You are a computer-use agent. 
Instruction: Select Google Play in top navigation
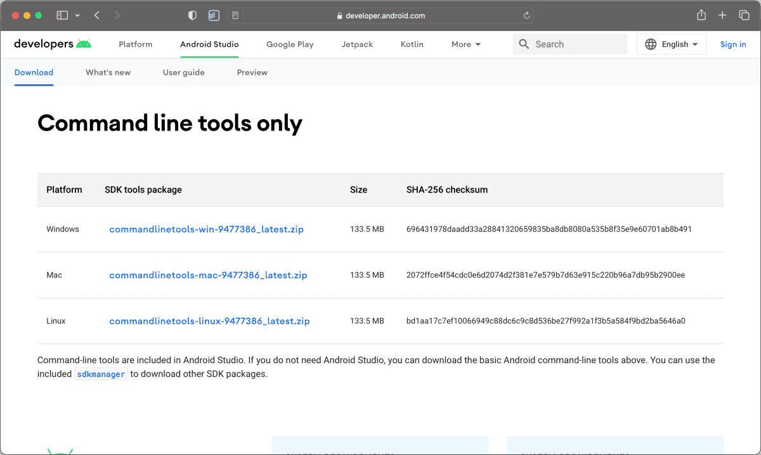[x=290, y=44]
